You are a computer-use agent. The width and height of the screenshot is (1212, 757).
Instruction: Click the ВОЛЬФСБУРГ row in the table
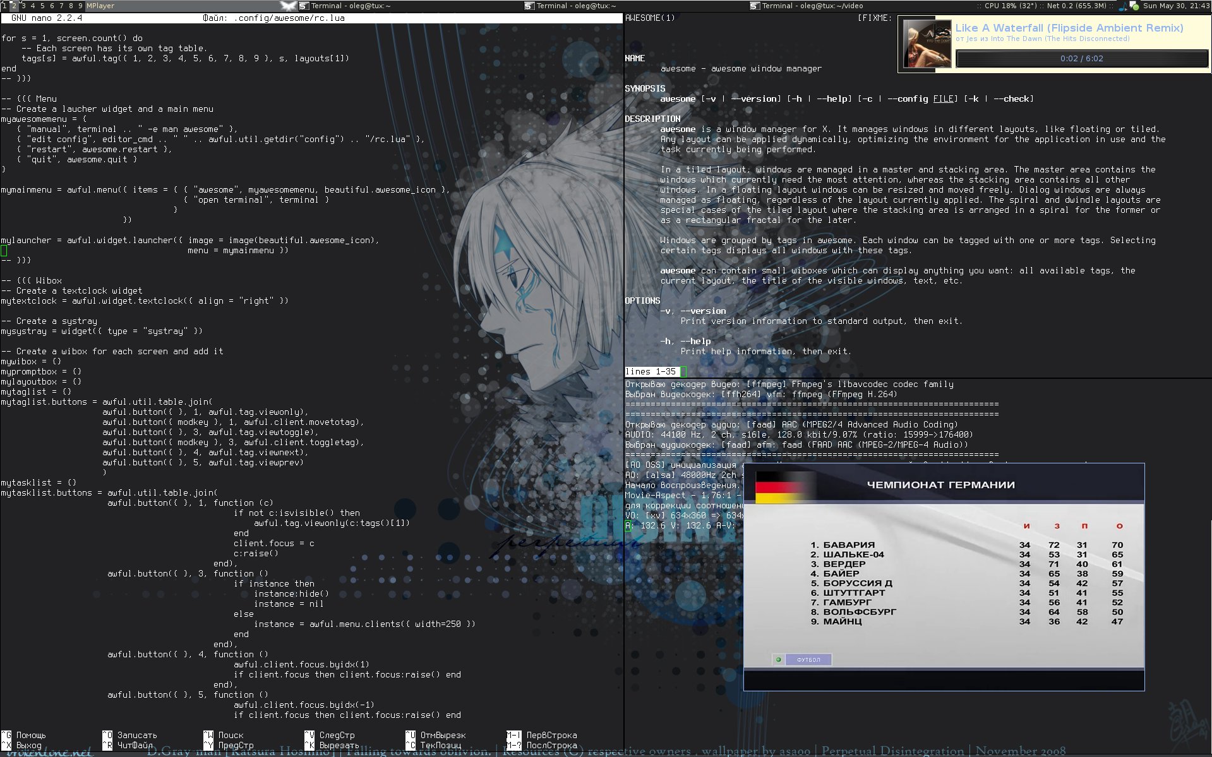pos(966,612)
